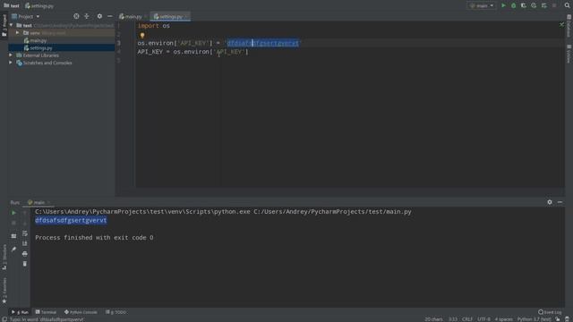The width and height of the screenshot is (573, 322).
Task: Click 'Process finished with exit code 0' text
Action: pos(94,238)
